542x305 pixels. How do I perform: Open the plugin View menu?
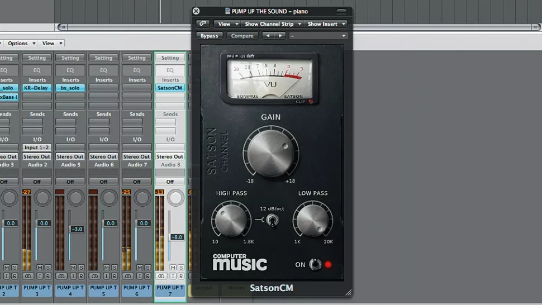tap(227, 24)
